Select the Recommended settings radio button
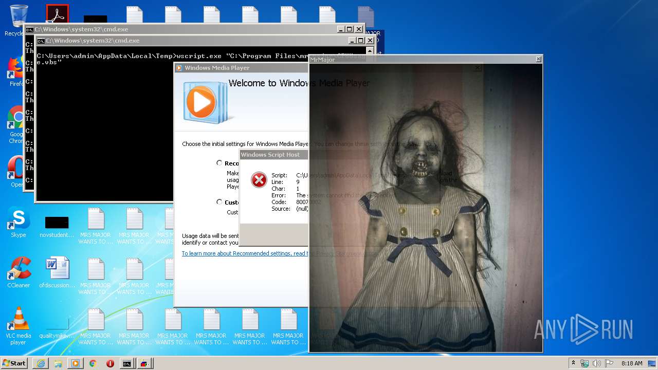Image resolution: width=658 pixels, height=370 pixels. [x=220, y=163]
